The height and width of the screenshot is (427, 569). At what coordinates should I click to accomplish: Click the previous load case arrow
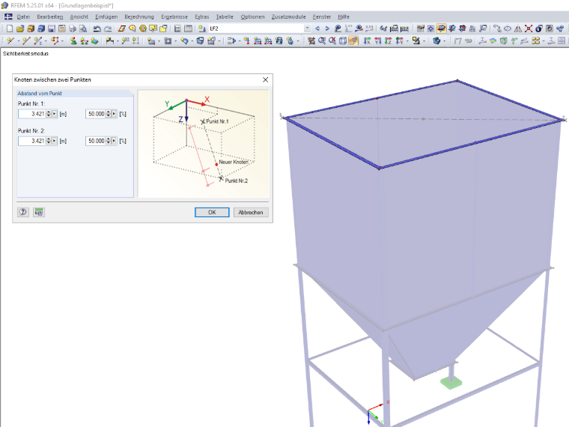pyautogui.click(x=317, y=28)
